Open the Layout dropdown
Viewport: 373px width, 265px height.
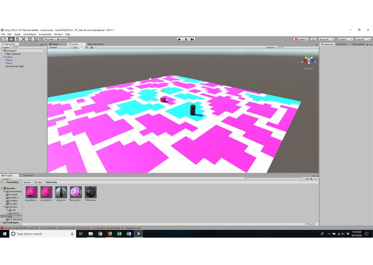tap(363, 39)
